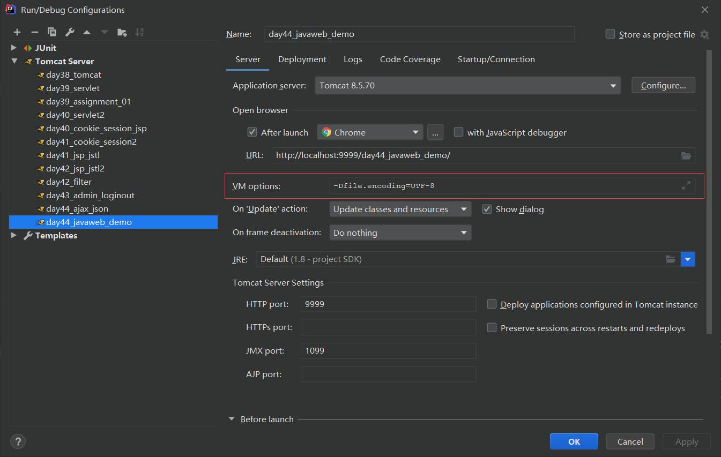Open the help question mark button
Screen dimensions: 721x457
tap(18, 441)
